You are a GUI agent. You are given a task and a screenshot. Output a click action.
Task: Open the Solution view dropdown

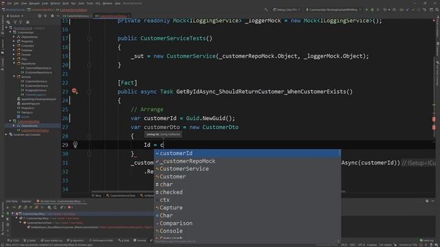point(15,16)
